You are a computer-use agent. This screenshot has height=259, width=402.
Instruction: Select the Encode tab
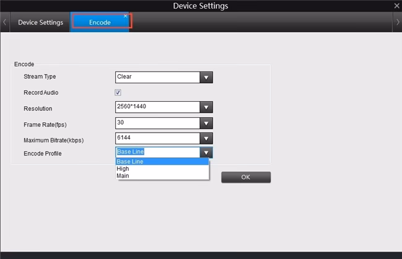100,23
